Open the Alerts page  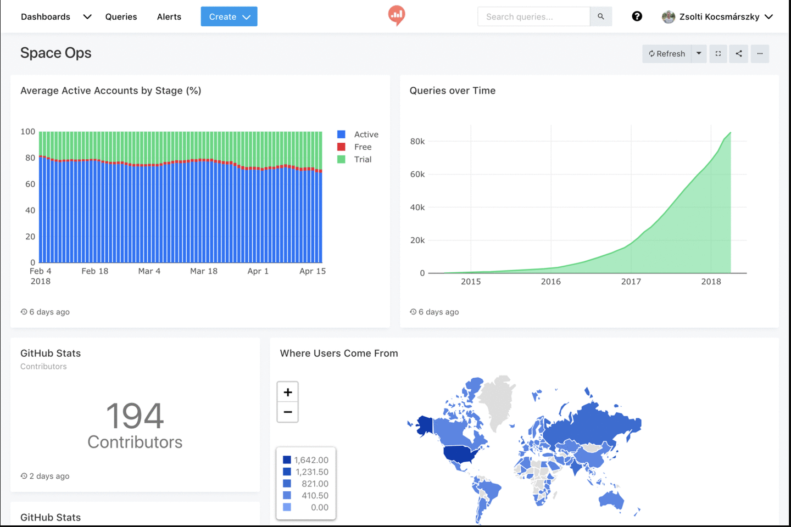coord(169,16)
